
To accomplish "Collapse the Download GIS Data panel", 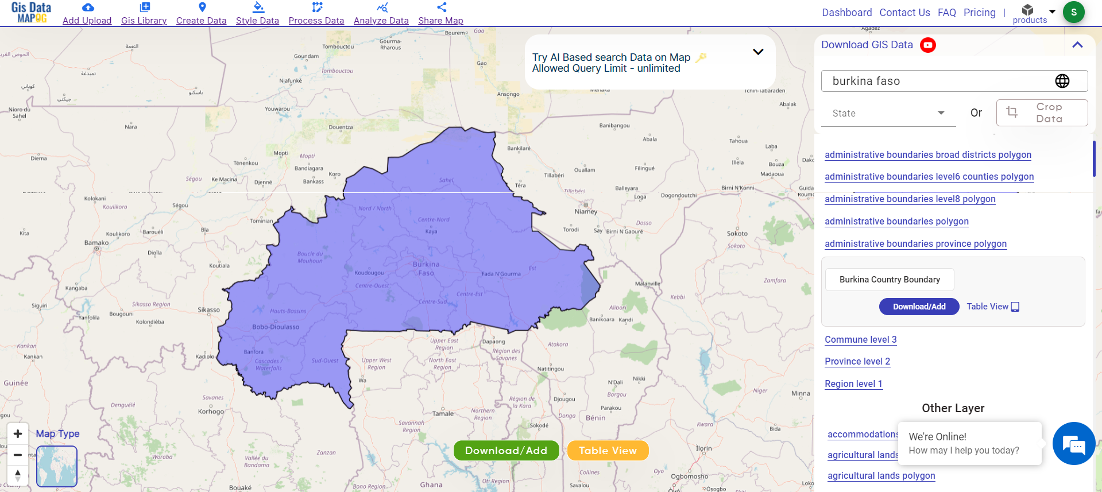I will pos(1077,45).
